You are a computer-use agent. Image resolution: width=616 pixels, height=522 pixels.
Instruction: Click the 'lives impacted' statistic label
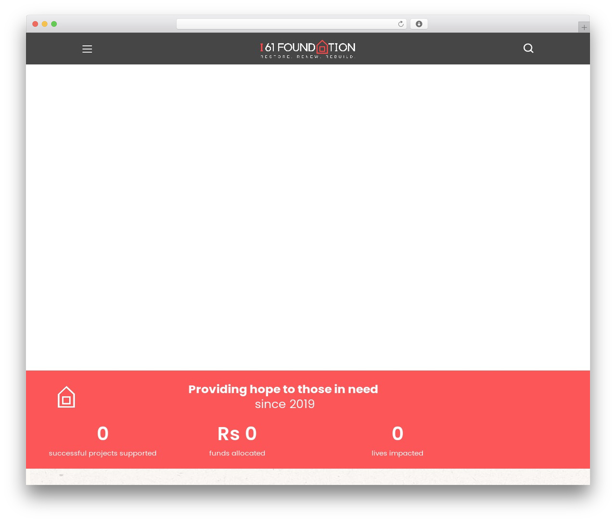coord(398,453)
